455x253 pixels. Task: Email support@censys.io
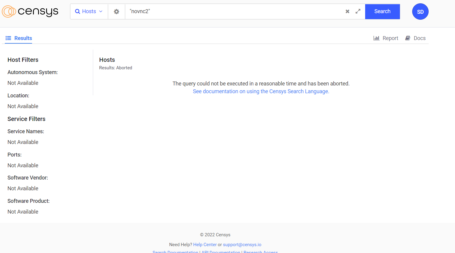[x=242, y=244]
